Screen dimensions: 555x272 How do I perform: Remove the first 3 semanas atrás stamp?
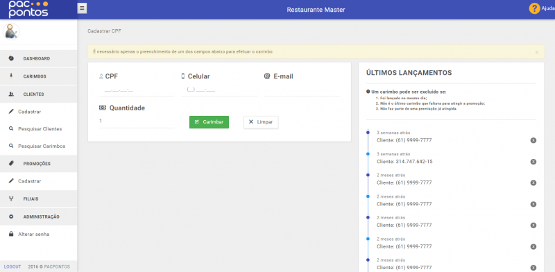[x=533, y=140]
